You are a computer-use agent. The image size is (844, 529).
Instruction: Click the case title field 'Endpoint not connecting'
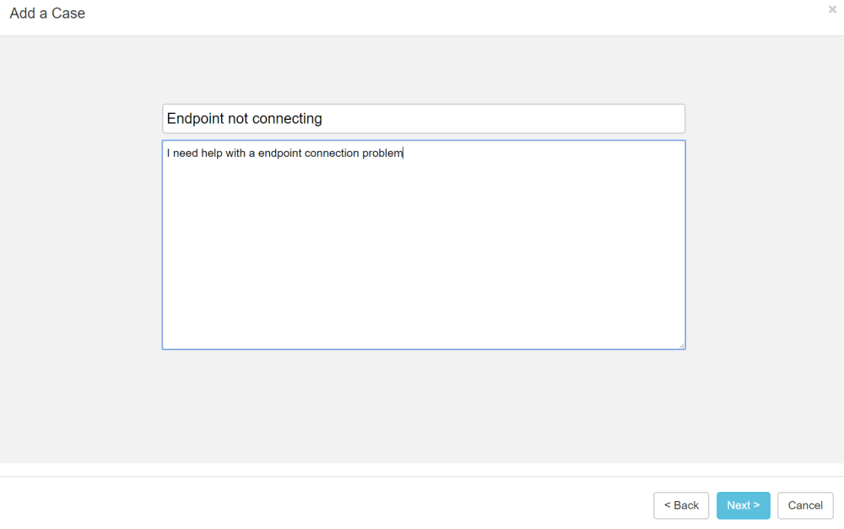coord(424,118)
